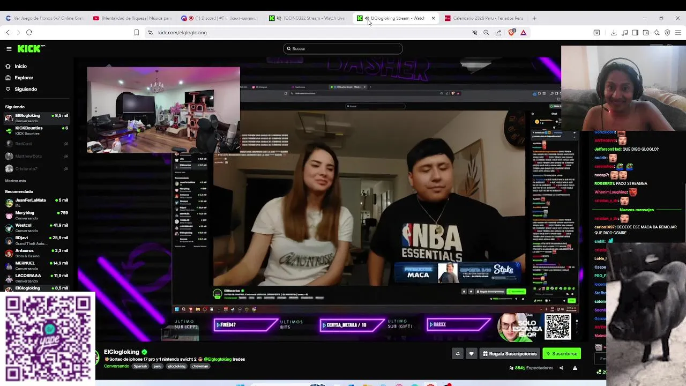
Task: Click the Buscar search field
Action: point(343,49)
